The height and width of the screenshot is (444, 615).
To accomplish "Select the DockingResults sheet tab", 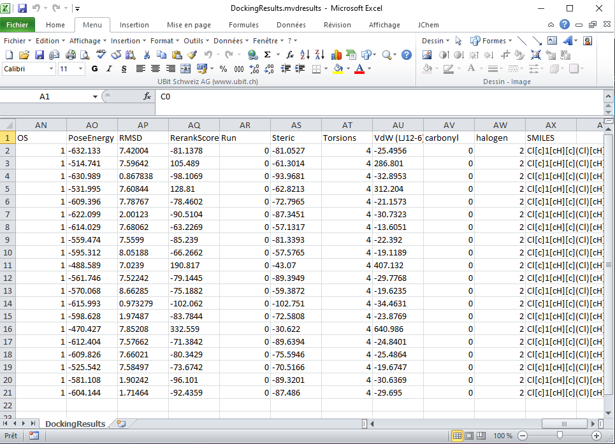I will 75,424.
